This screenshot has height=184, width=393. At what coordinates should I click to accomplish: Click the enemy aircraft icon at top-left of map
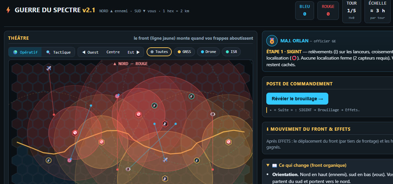click(x=49, y=68)
